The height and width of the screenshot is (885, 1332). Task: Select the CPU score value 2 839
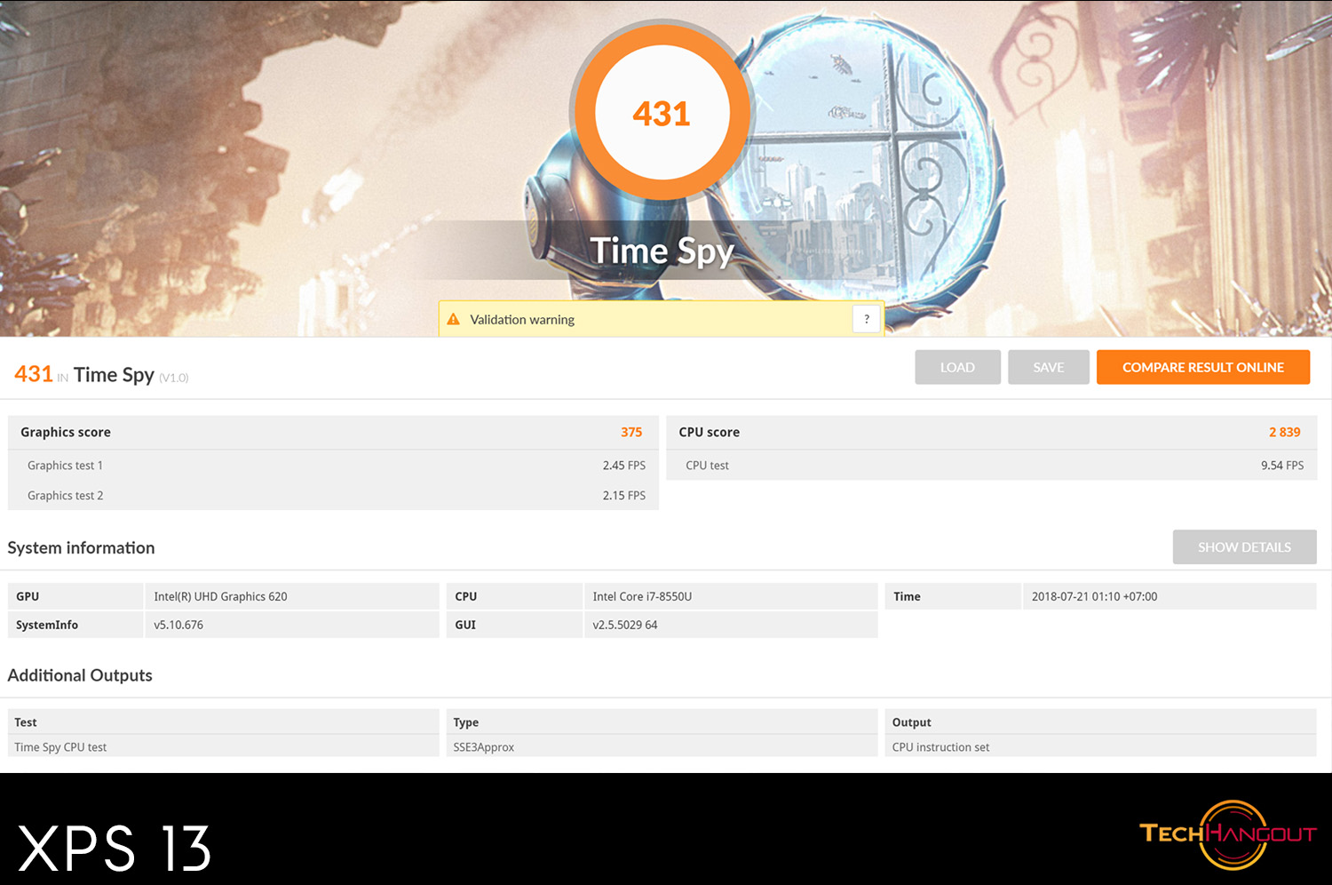click(x=1284, y=432)
